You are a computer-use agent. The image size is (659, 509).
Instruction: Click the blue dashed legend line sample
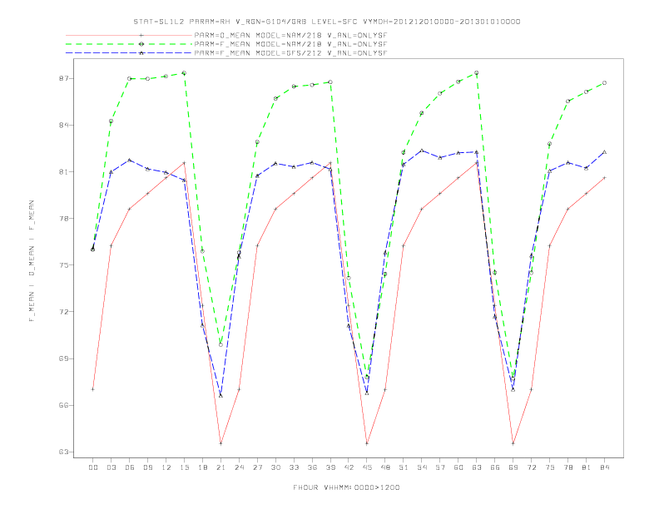(x=129, y=53)
